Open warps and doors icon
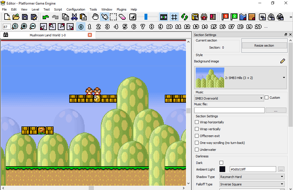Image resolution: width=293 pixels, height=190 pixels. tap(213, 17)
